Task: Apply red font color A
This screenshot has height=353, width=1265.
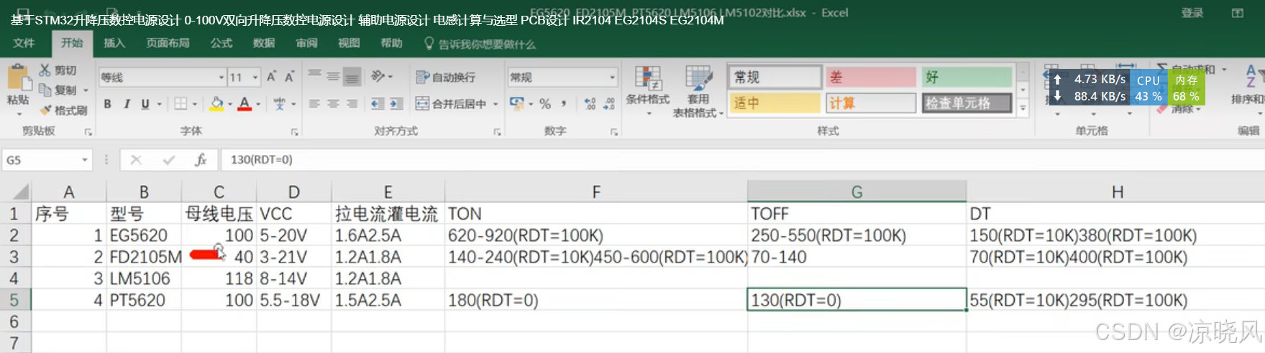Action: click(245, 104)
